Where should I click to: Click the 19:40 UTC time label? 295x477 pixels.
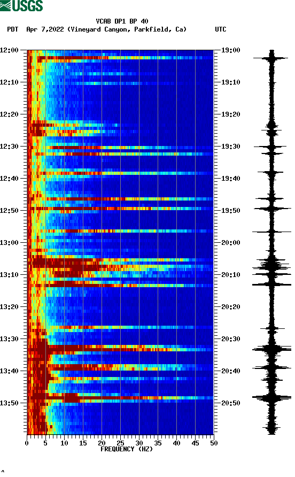point(230,178)
